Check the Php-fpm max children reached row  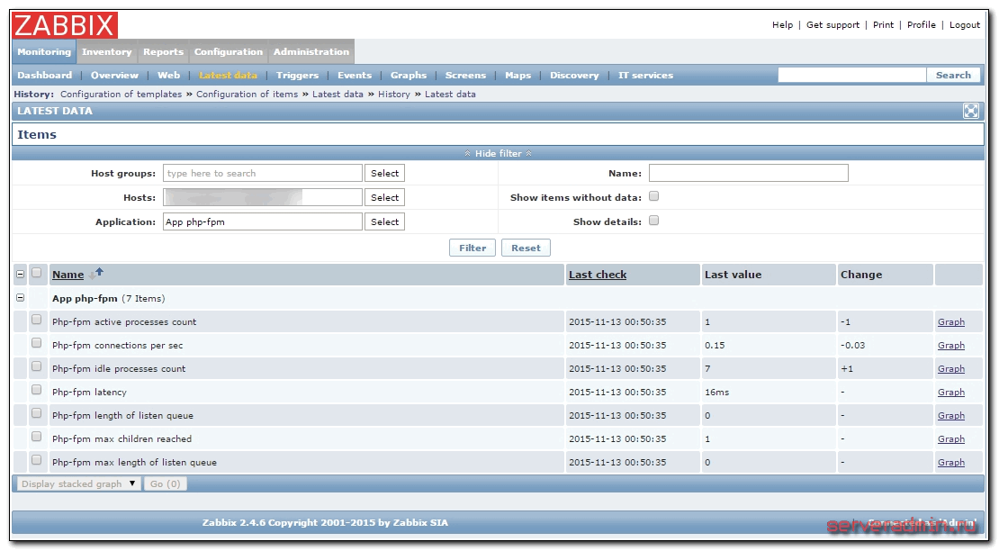click(36, 437)
